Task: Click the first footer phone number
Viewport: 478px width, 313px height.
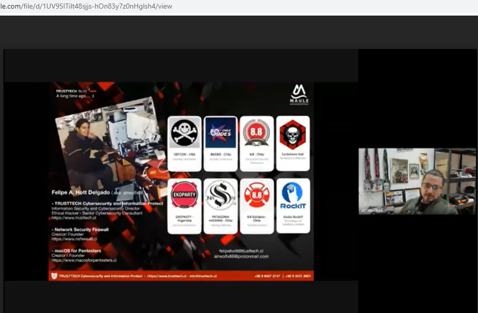Action: [x=267, y=276]
